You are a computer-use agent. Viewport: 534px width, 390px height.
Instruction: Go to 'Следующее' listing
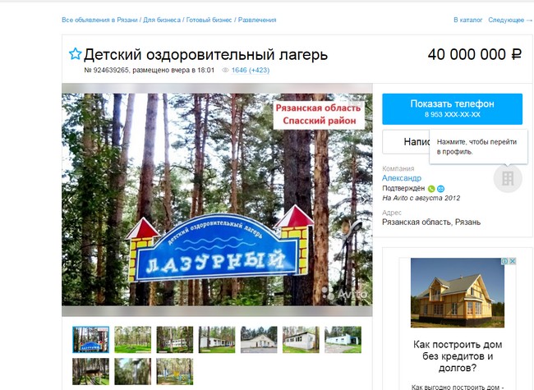coord(510,20)
